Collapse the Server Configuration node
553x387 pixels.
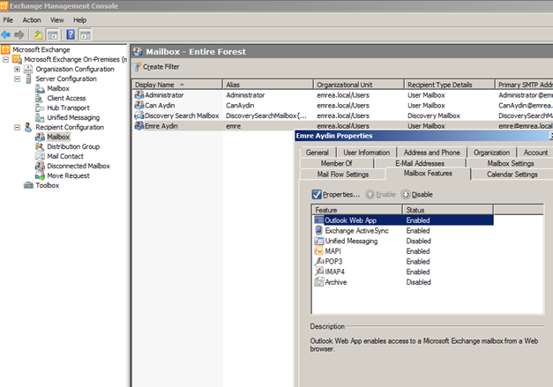[17, 78]
